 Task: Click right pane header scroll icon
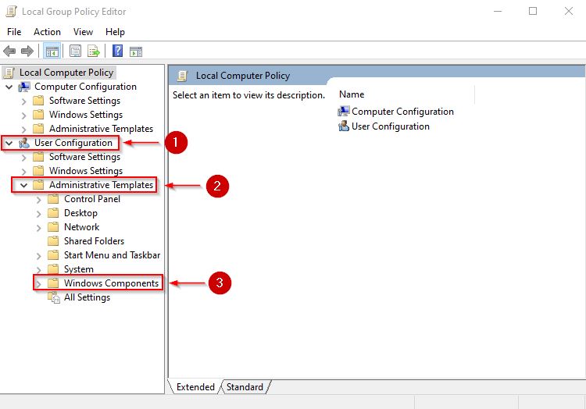[x=182, y=76]
